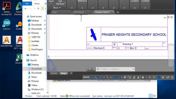Image resolution: width=176 pixels, height=99 pixels.
Task: Click Annotation Monitor plus icon
Action: pos(150,77)
